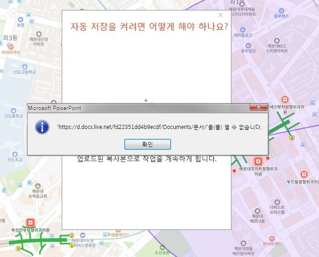Click the blue information icon in the dialog
319x257 pixels.
pos(42,127)
